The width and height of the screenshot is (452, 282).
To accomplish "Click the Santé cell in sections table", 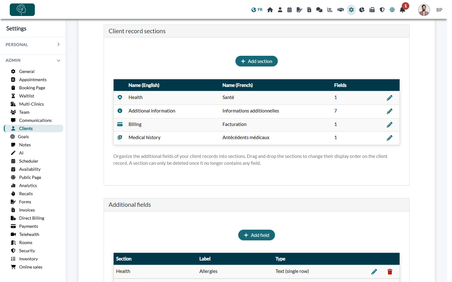I will click(228, 97).
